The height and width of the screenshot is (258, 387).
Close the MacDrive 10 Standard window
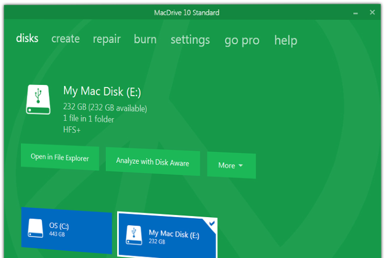click(x=372, y=12)
